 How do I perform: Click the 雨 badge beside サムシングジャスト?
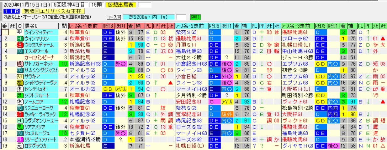click(x=19, y=70)
